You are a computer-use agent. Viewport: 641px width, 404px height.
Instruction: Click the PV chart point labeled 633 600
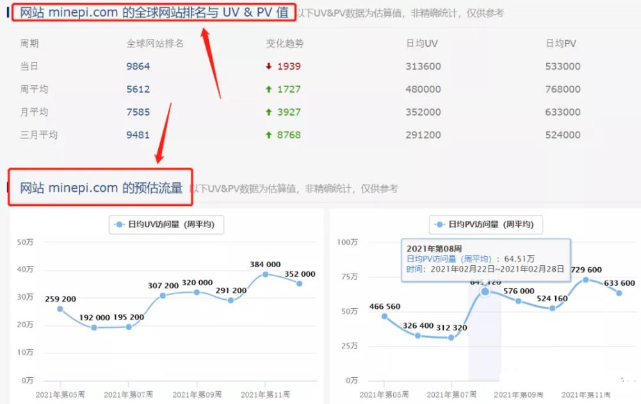(619, 293)
